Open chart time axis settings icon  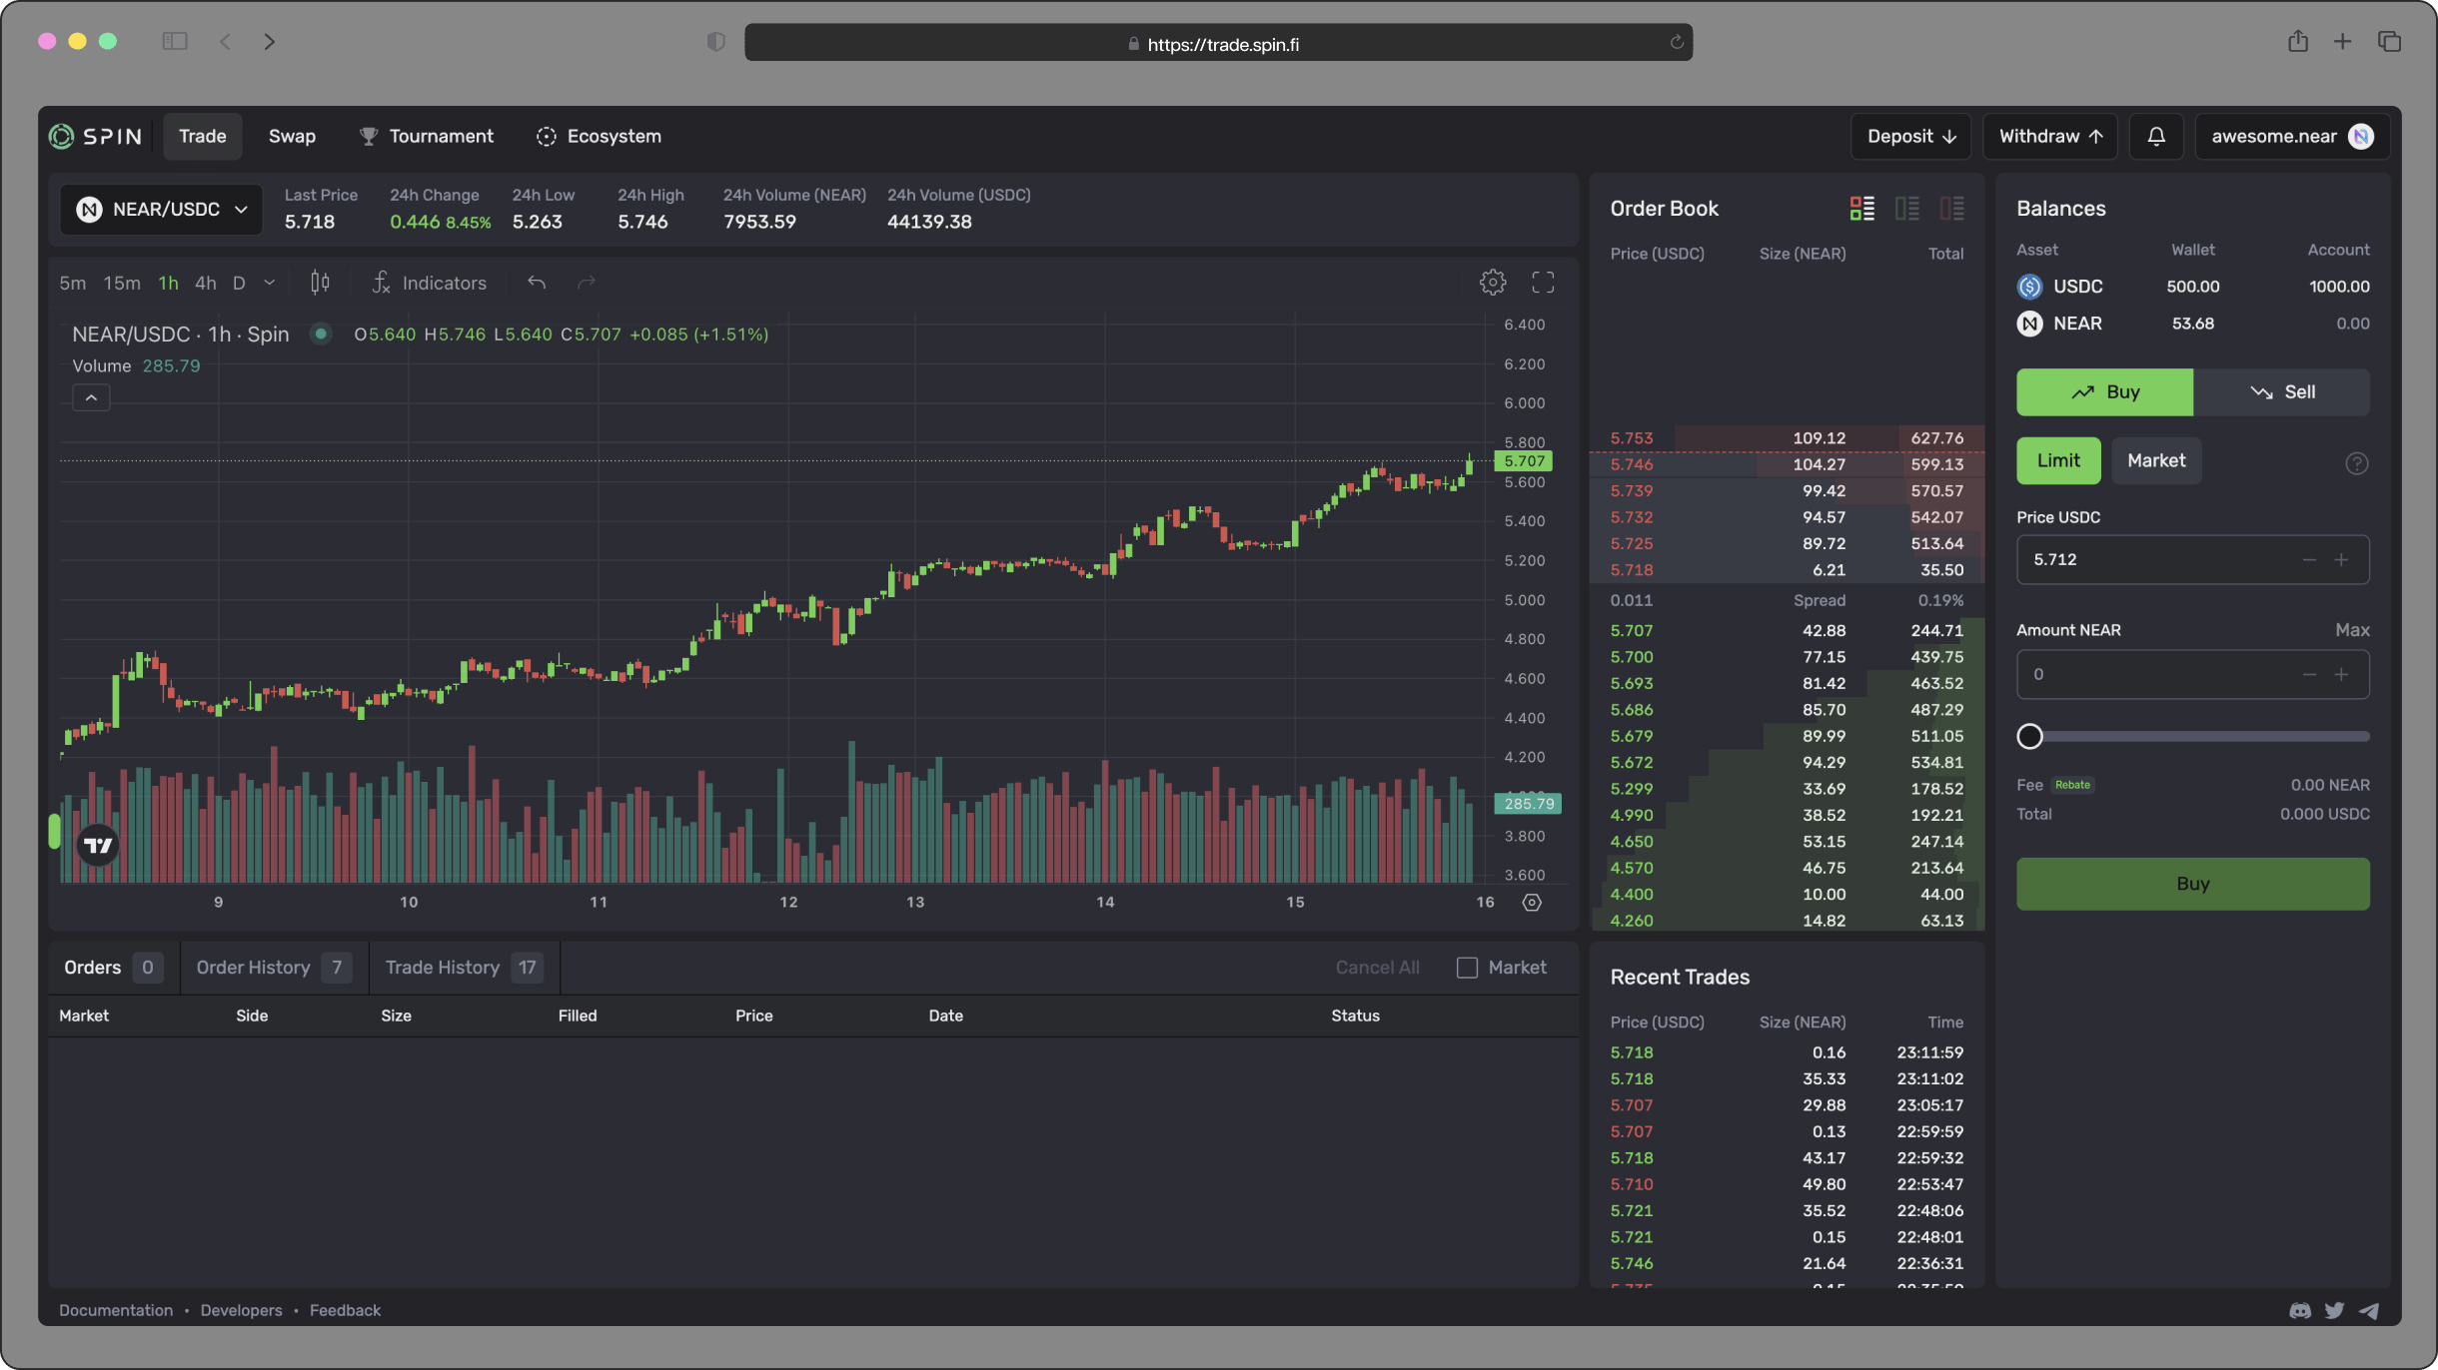[x=1532, y=903]
